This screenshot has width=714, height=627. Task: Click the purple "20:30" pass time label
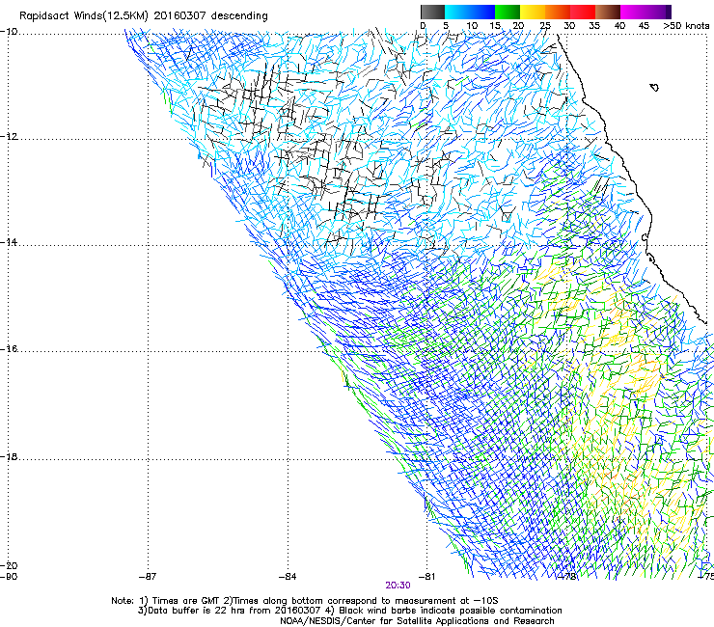tap(398, 586)
